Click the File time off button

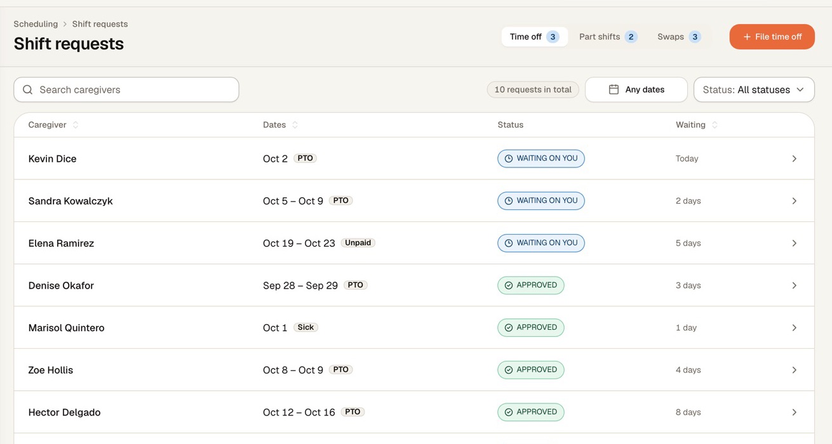[x=772, y=37]
